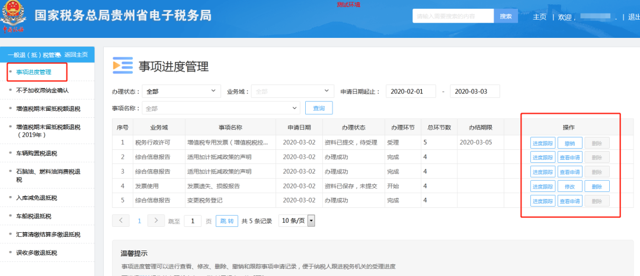Click 退出 link in header
The height and width of the screenshot is (276, 640).
click(x=634, y=17)
